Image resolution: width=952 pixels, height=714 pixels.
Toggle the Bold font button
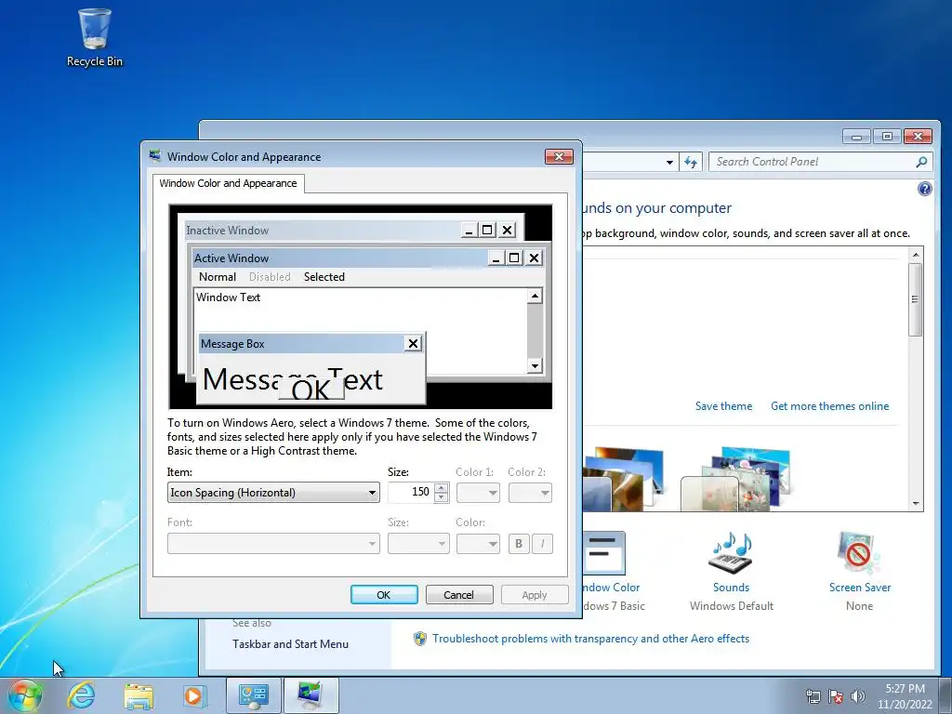click(x=519, y=543)
